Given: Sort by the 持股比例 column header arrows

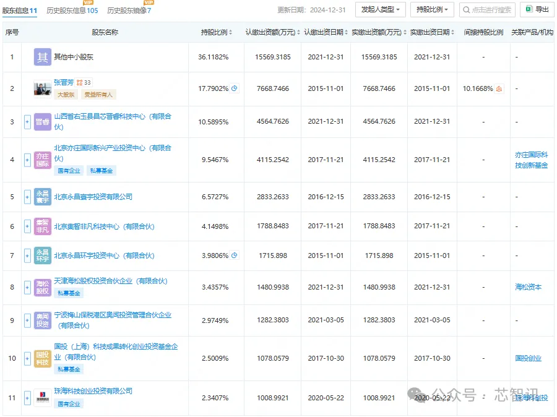Looking at the screenshot, I should [231, 32].
